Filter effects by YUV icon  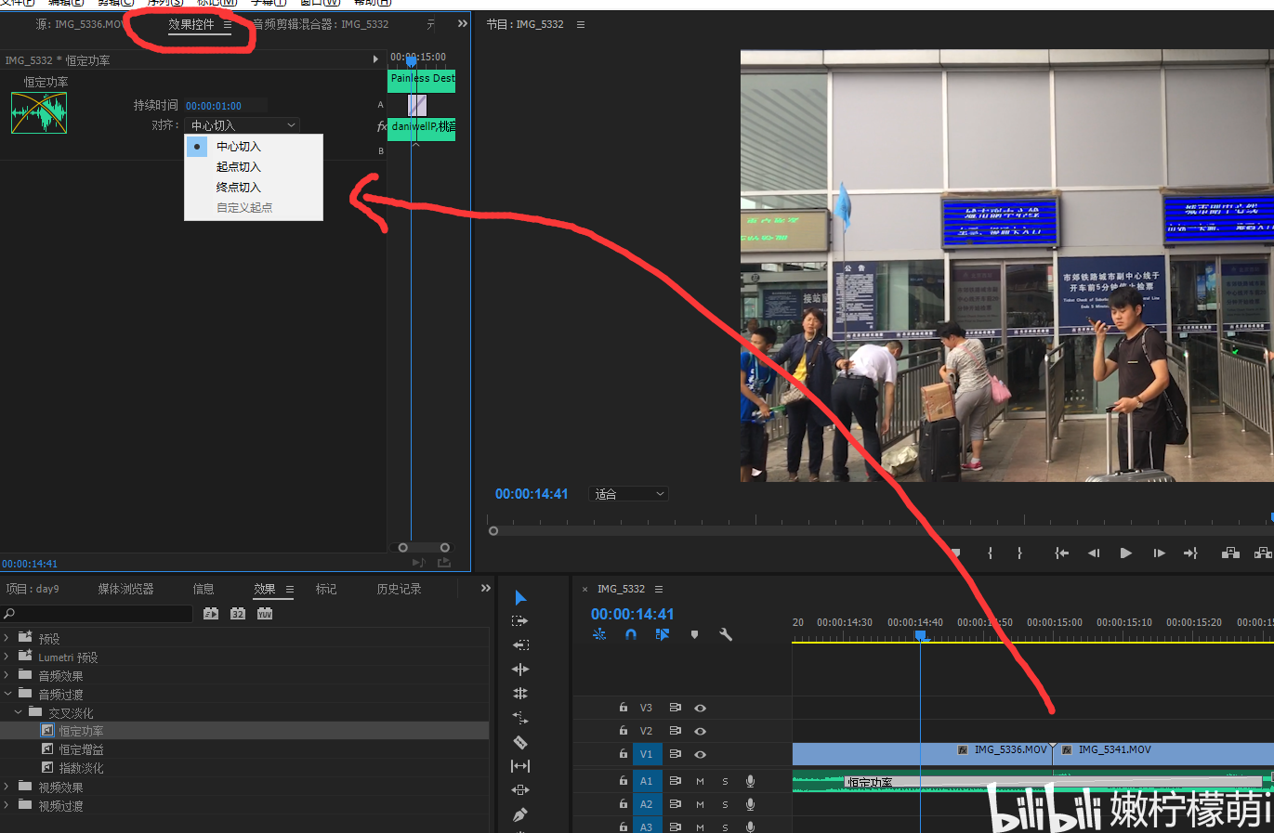(265, 614)
